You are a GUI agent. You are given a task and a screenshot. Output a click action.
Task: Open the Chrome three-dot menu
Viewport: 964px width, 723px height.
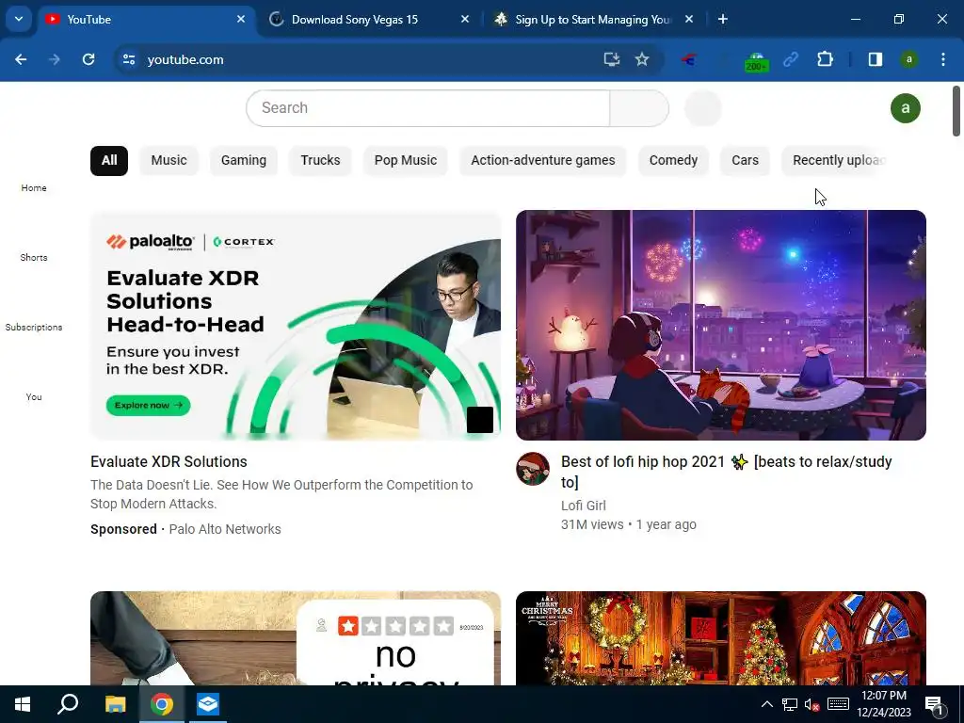click(x=943, y=59)
